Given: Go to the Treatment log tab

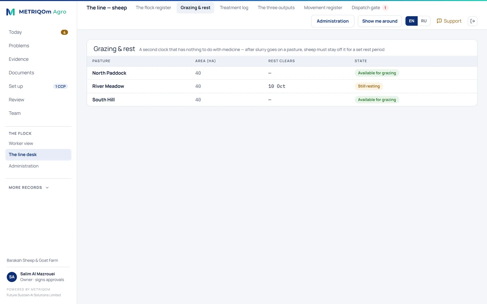Looking at the screenshot, I should tap(234, 8).
